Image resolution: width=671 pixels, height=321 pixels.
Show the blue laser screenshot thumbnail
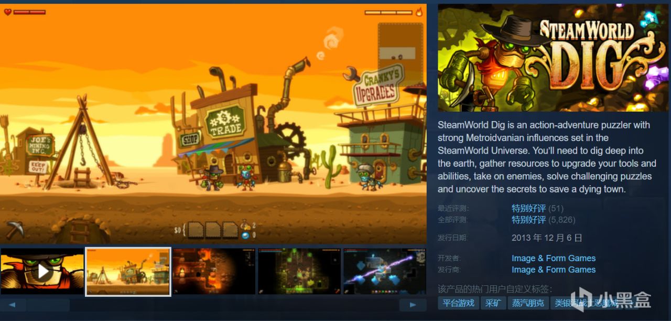385,271
